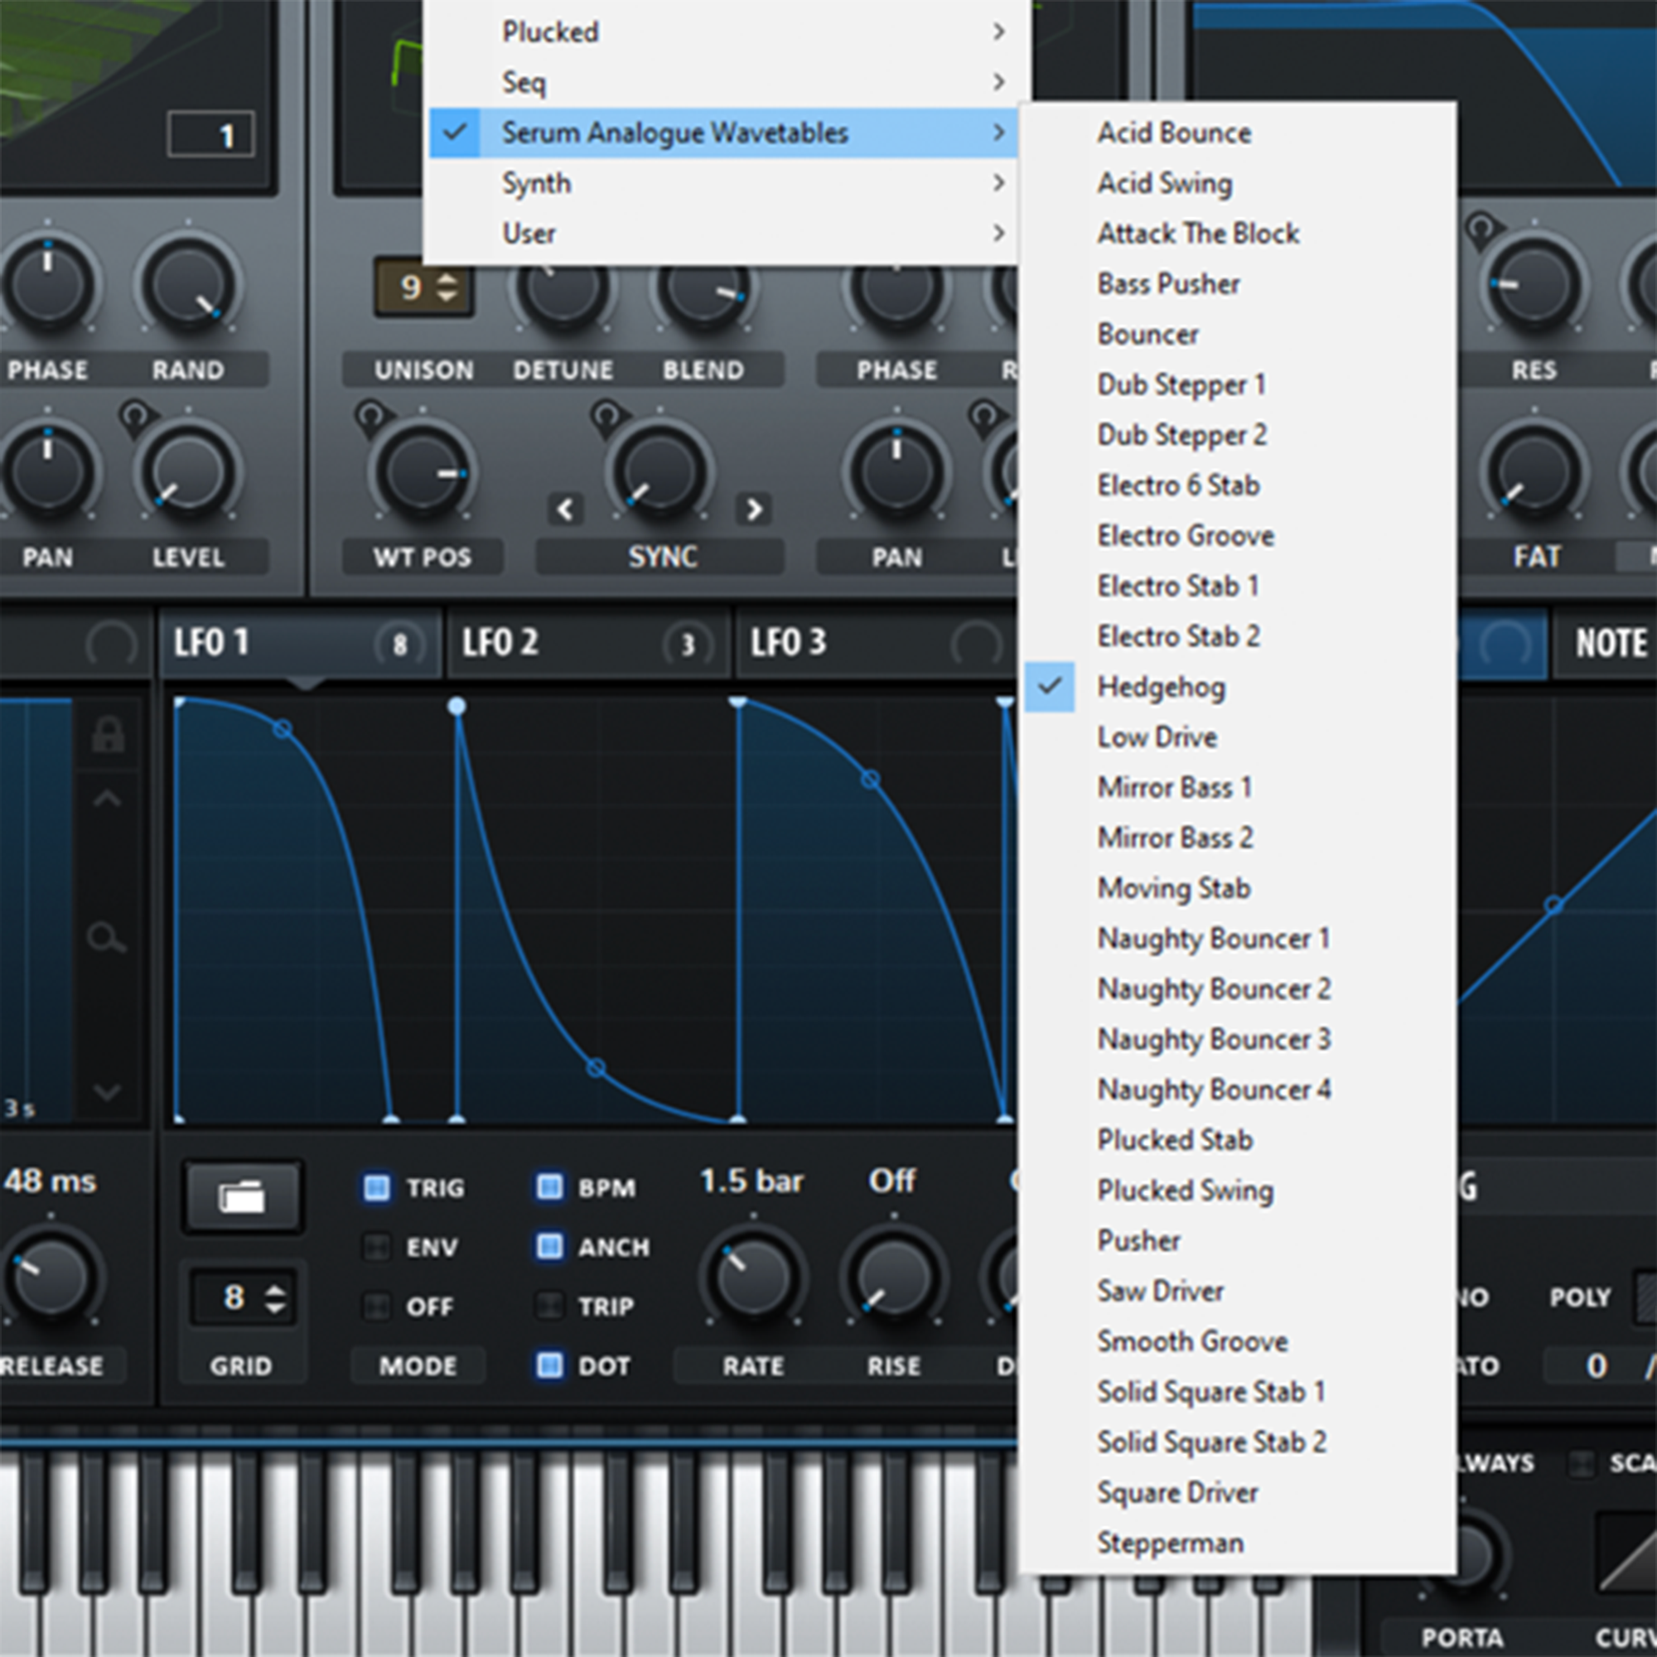The width and height of the screenshot is (1657, 1657).
Task: Click the envelope magnifier zoom icon
Action: pyautogui.click(x=106, y=939)
